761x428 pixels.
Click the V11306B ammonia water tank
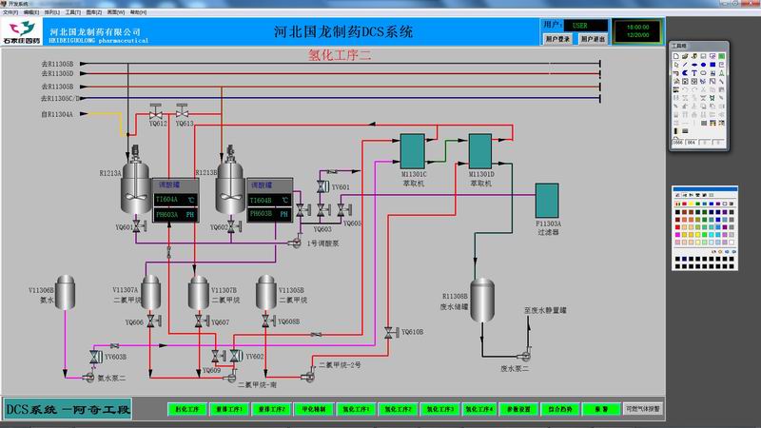tap(65, 292)
